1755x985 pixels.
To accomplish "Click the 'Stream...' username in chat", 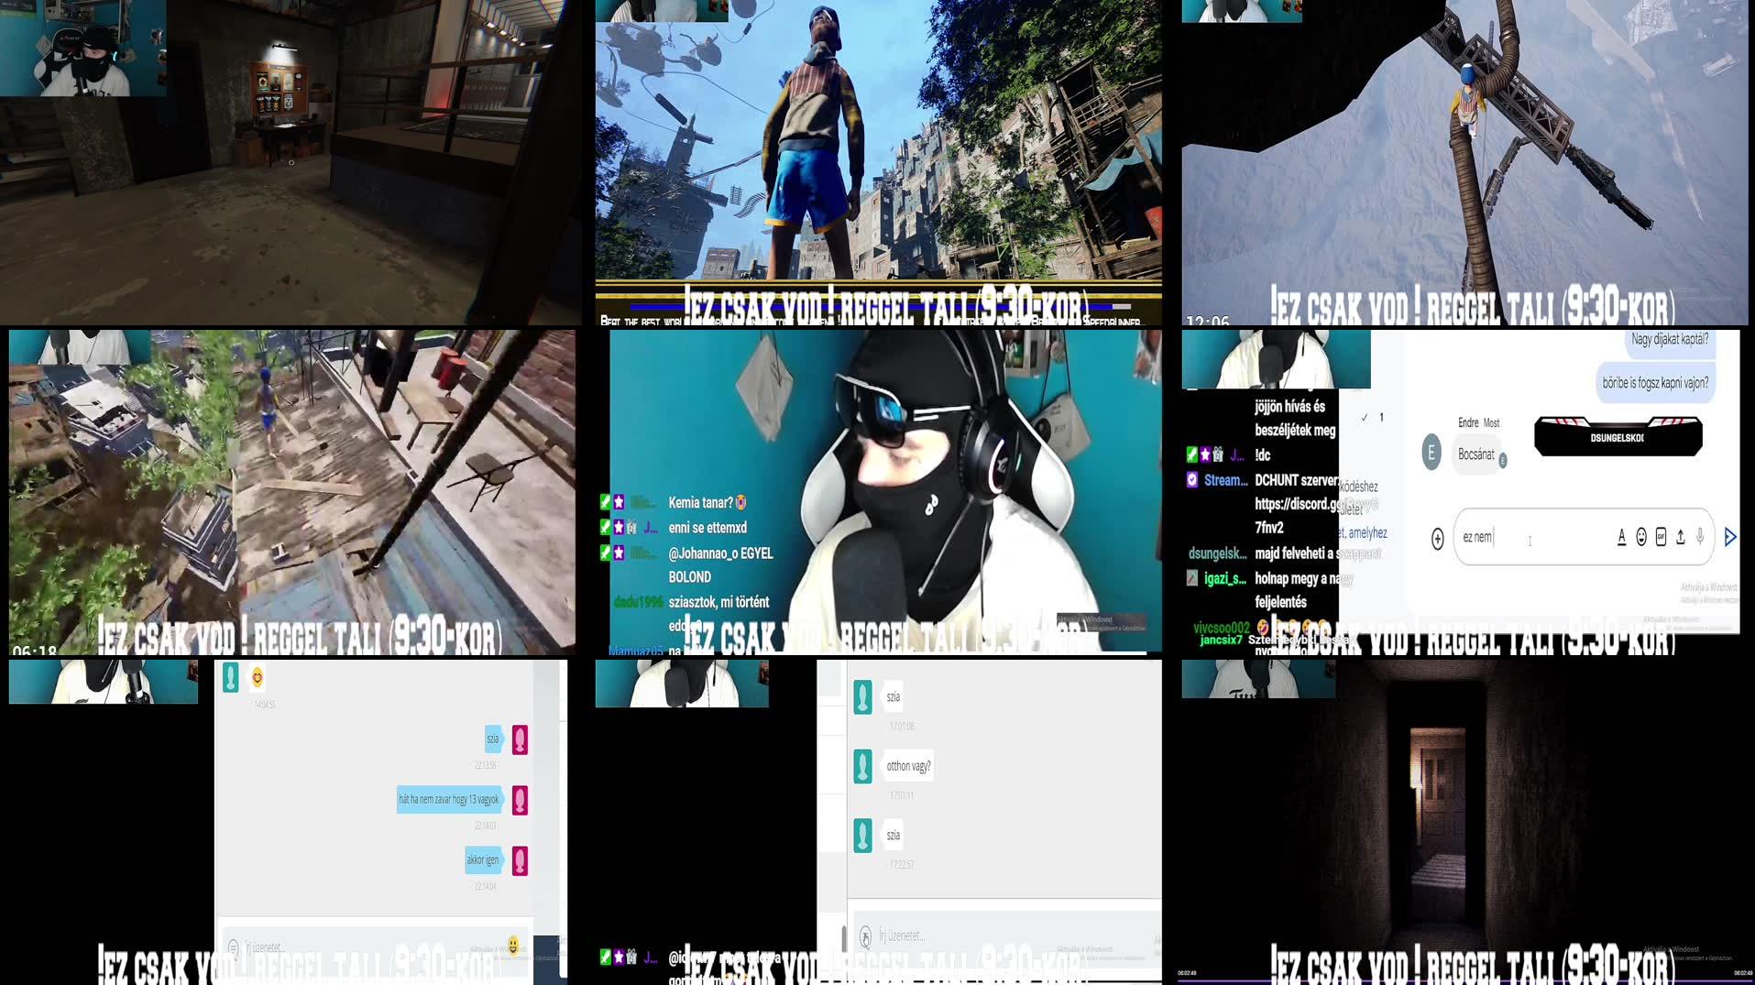I will pyautogui.click(x=1225, y=480).
